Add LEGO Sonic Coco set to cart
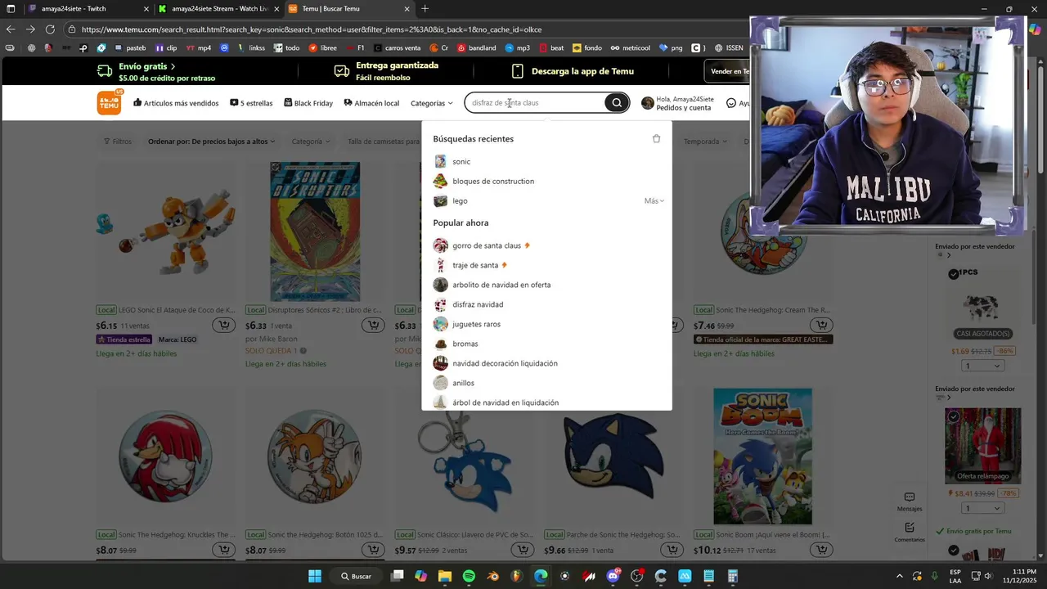The width and height of the screenshot is (1047, 589). click(223, 326)
